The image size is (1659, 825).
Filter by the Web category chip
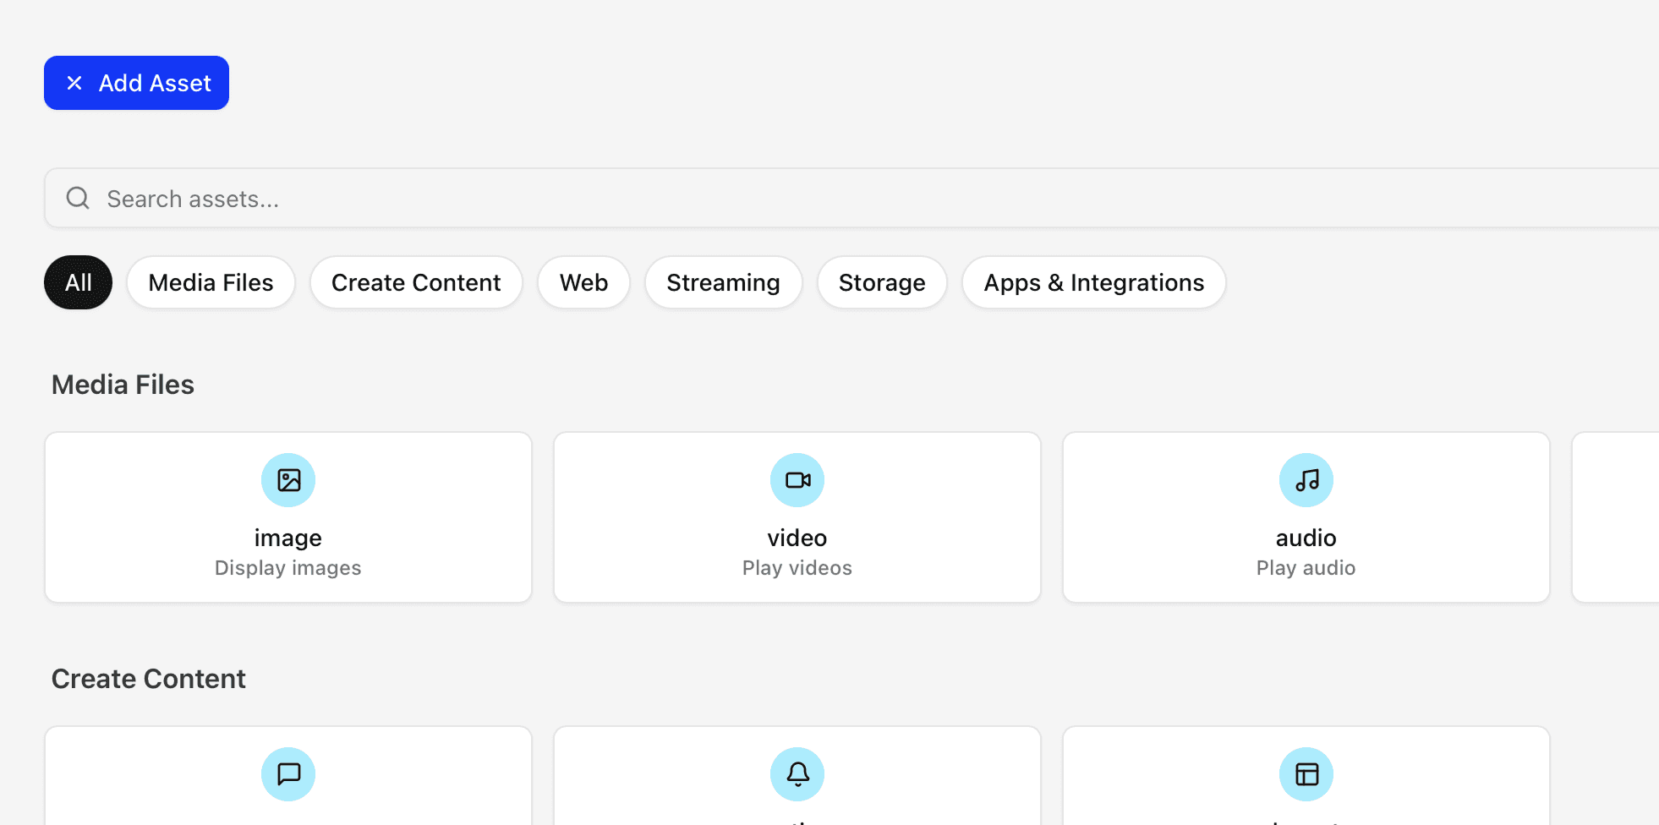coord(583,282)
